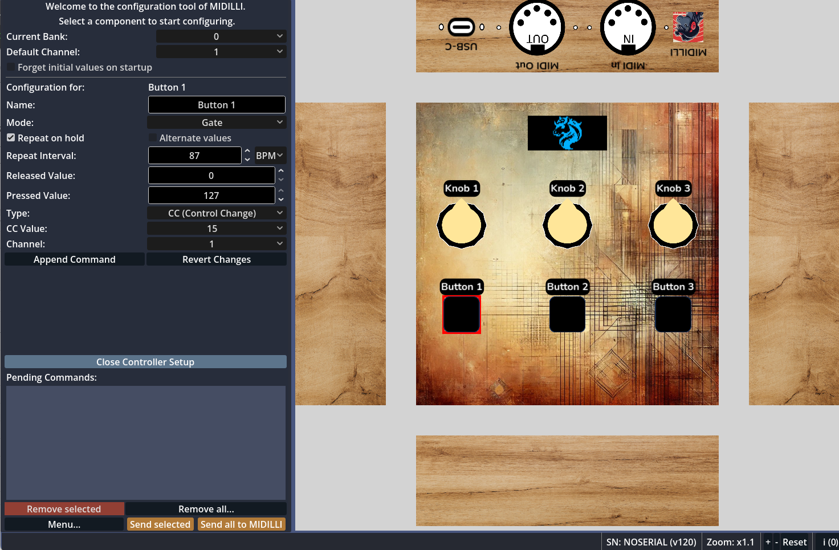Increase the Repeat Interval value
This screenshot has width=839, height=550.
(x=247, y=151)
